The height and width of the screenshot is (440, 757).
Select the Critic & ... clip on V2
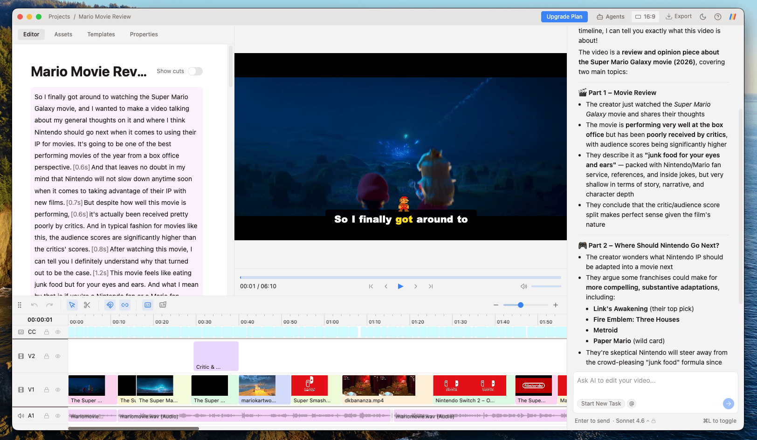point(216,356)
